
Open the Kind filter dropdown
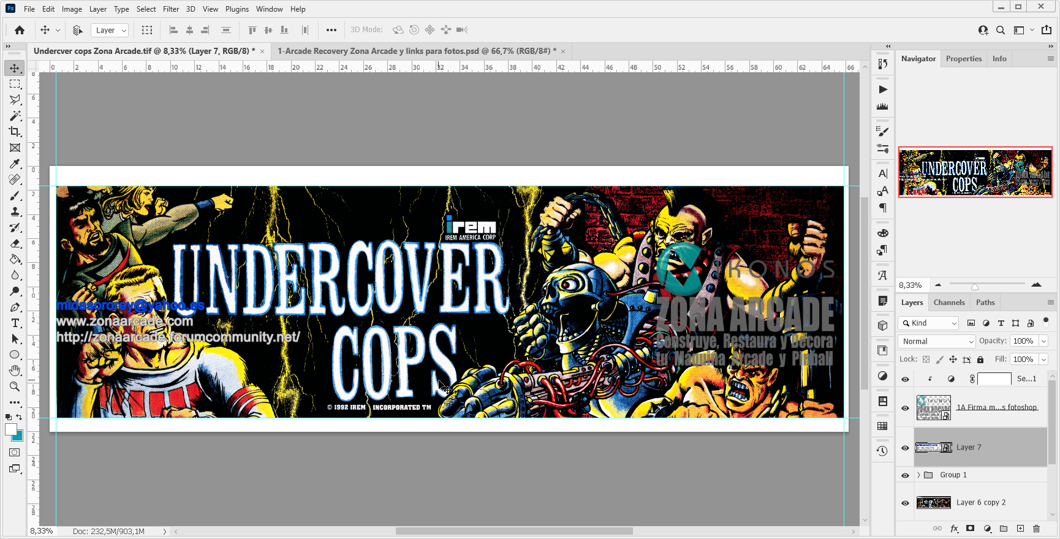point(929,323)
